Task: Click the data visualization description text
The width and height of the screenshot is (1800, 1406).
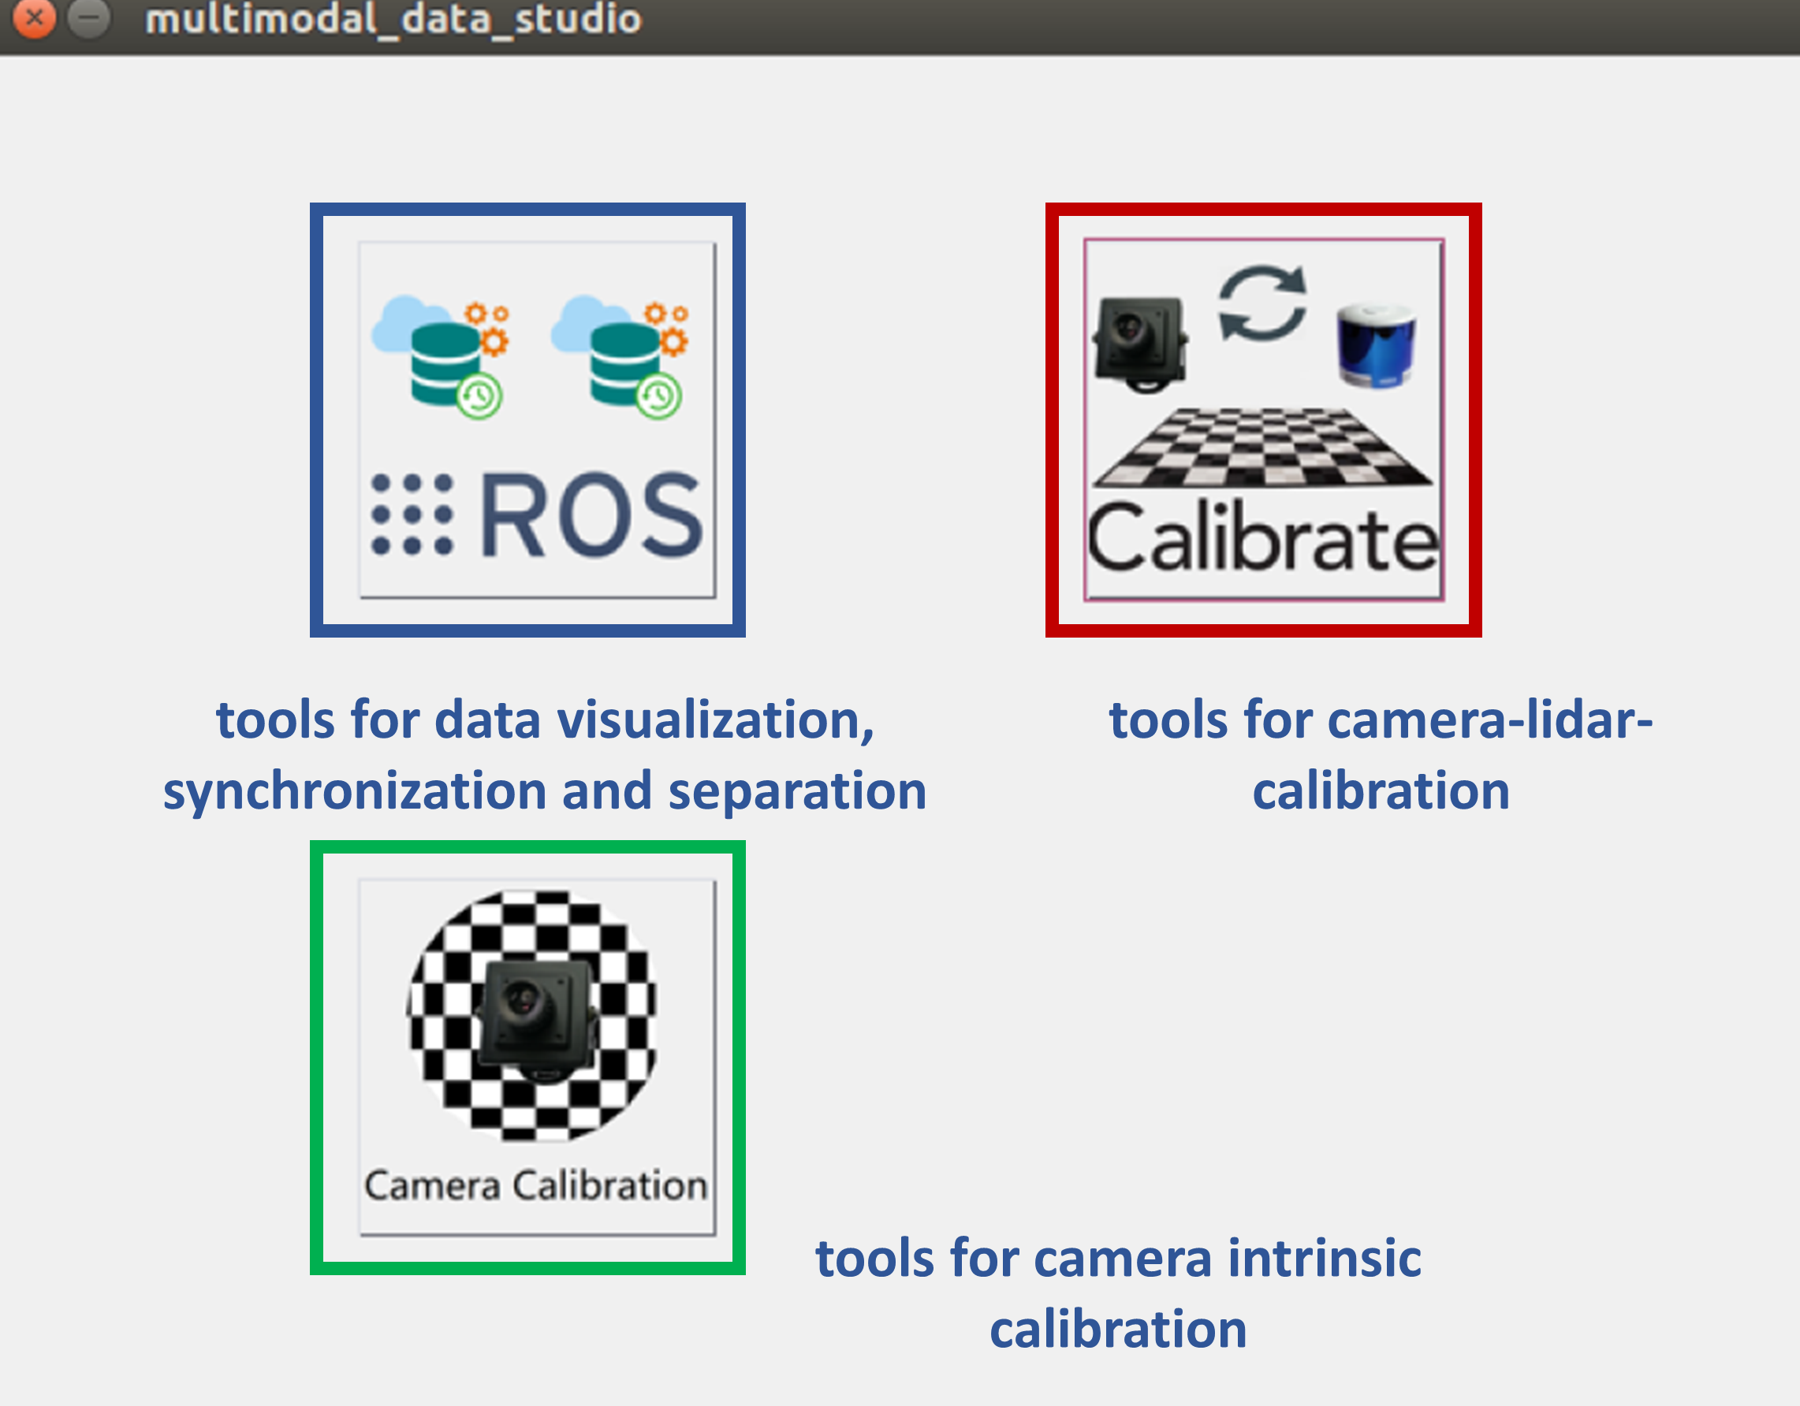Action: (x=544, y=754)
